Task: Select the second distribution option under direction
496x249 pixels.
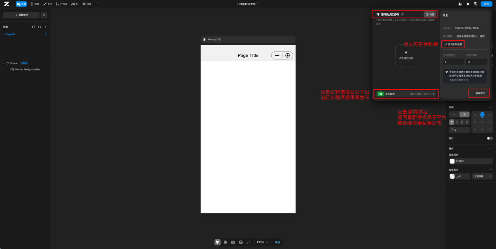Action: point(457,122)
